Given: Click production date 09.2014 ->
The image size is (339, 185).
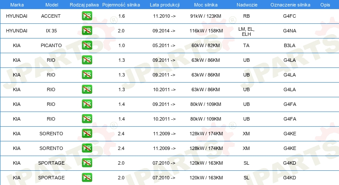Looking at the screenshot, I should pyautogui.click(x=164, y=31).
